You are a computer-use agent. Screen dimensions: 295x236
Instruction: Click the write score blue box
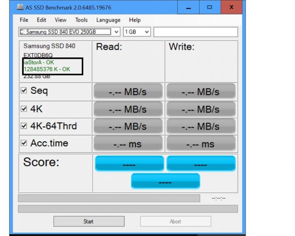(x=201, y=163)
